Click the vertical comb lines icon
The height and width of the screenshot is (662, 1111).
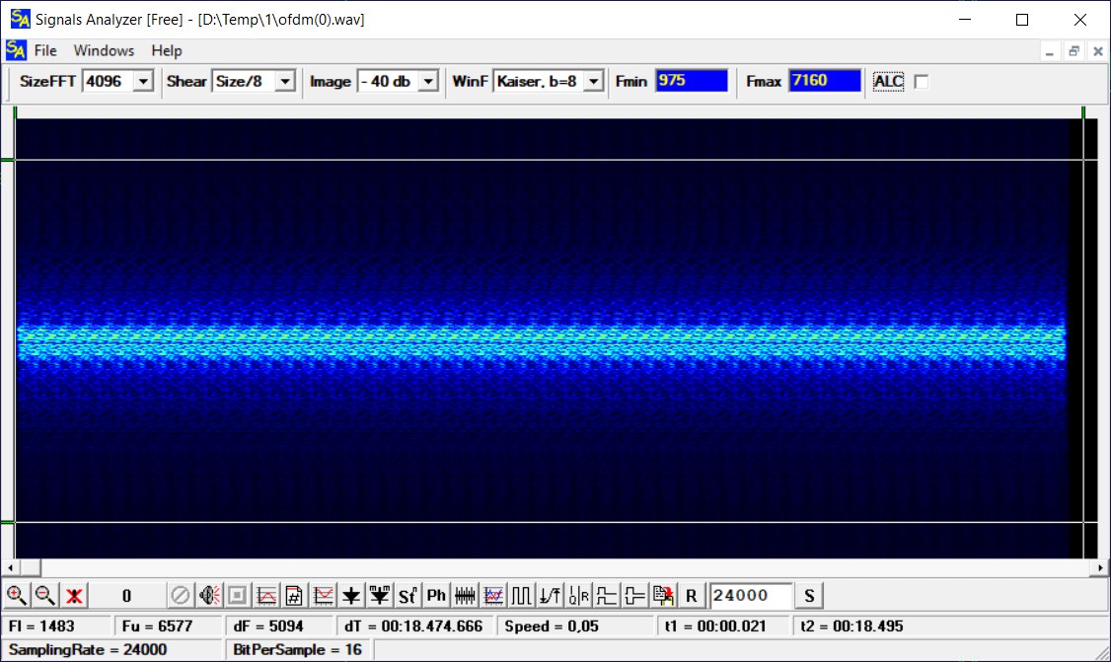[x=465, y=595]
